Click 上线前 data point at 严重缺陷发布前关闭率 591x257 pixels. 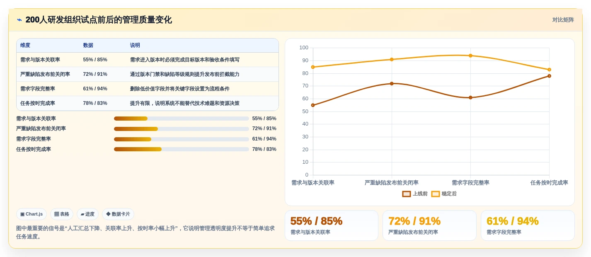coord(392,84)
